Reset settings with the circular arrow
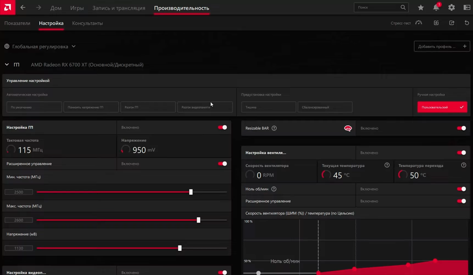 click(x=467, y=23)
